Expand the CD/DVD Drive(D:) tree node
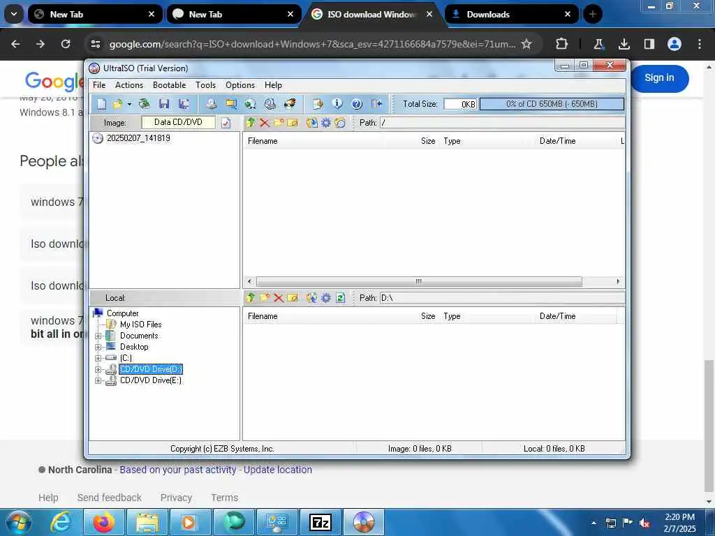The image size is (715, 536). point(98,370)
